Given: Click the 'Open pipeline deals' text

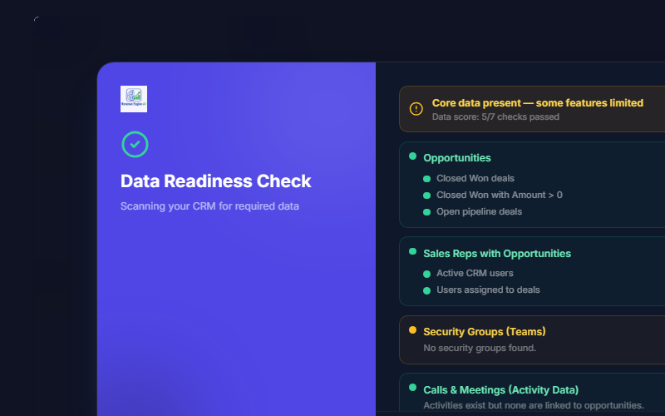Looking at the screenshot, I should 480,211.
